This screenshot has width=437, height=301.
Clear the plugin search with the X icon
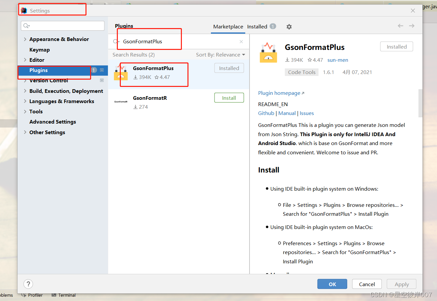point(241,42)
